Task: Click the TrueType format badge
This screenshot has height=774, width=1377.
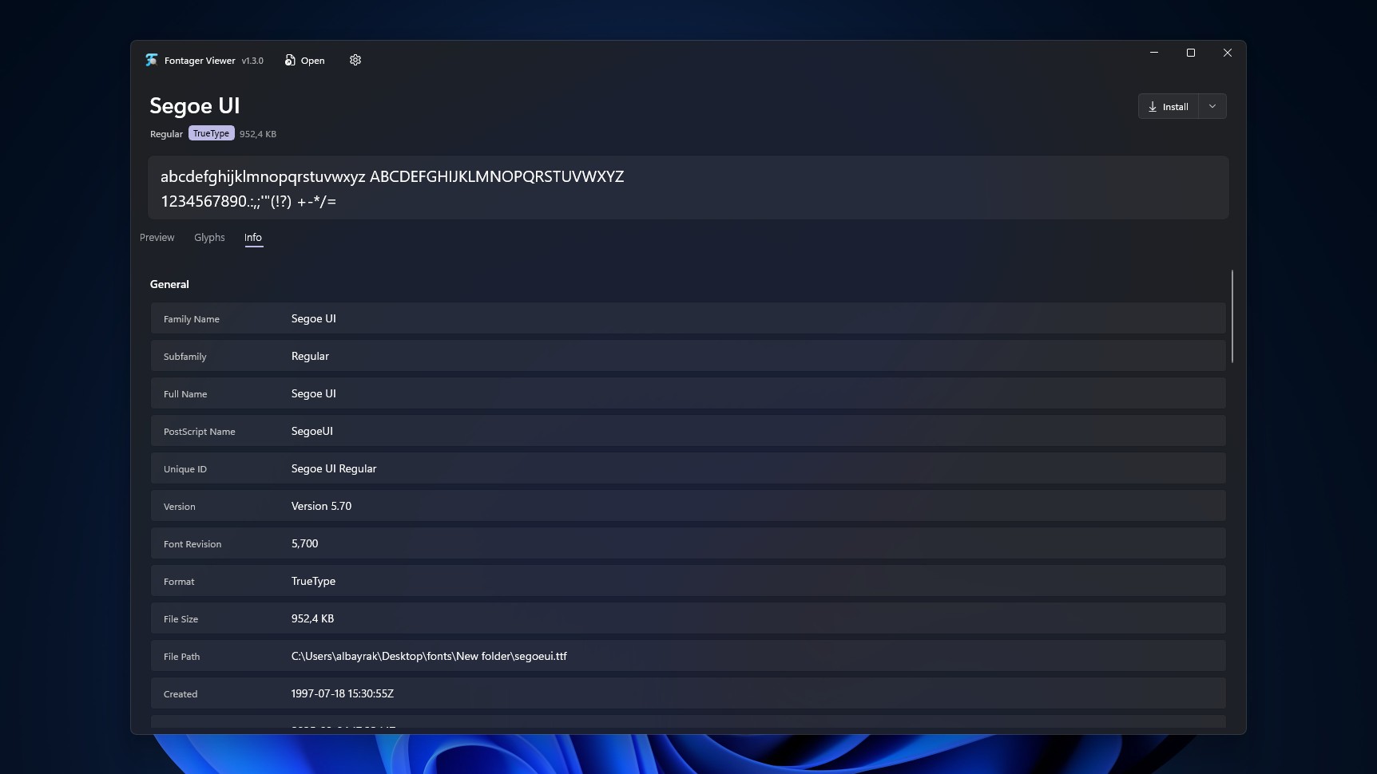Action: 211,133
